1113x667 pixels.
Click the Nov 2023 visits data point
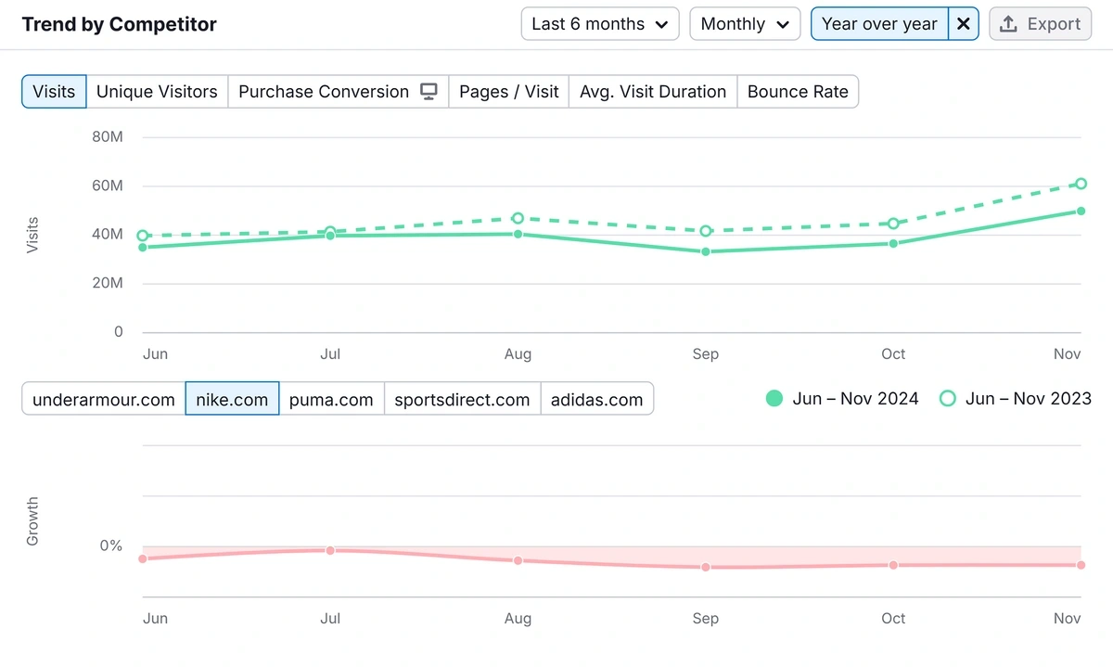[x=1081, y=184]
